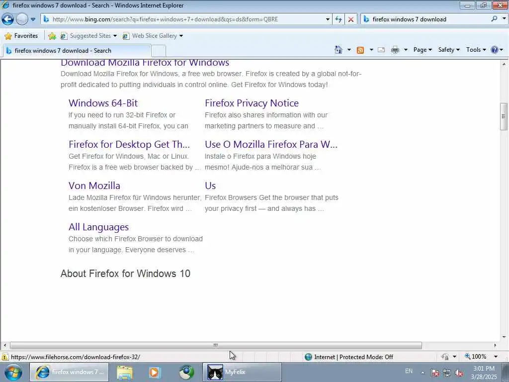Viewport: 509px width, 382px height.
Task: Open the All Languages link
Action: 98,227
